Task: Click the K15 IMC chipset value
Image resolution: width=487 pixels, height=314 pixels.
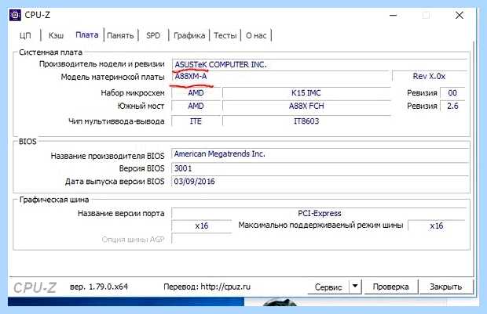Action: (x=306, y=93)
